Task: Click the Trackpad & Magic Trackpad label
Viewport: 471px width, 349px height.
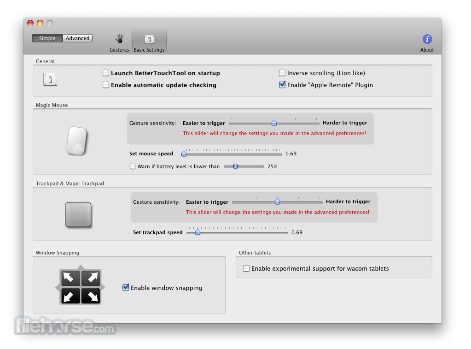Action: (x=70, y=183)
